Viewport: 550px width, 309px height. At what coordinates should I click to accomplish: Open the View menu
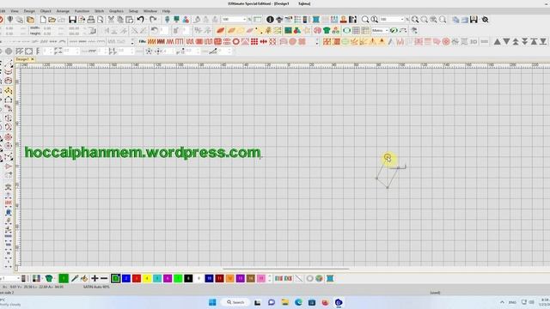[15, 11]
